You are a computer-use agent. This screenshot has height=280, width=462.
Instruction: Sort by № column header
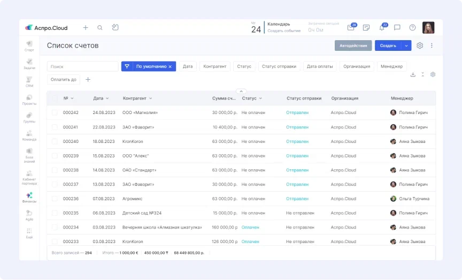click(x=68, y=99)
